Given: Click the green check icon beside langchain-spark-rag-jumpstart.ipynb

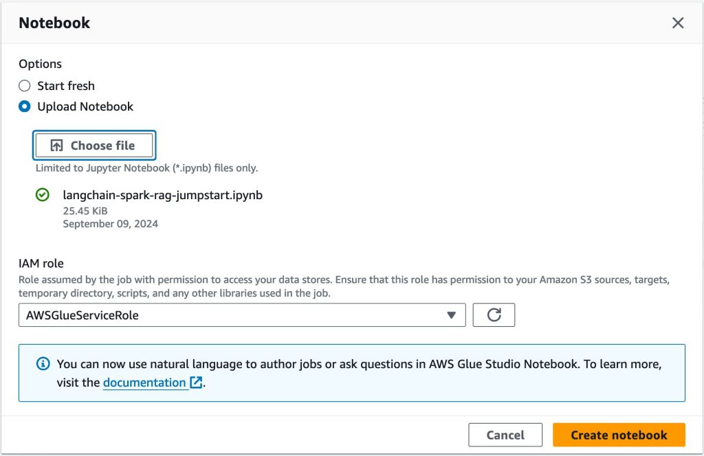Looking at the screenshot, I should pos(43,195).
